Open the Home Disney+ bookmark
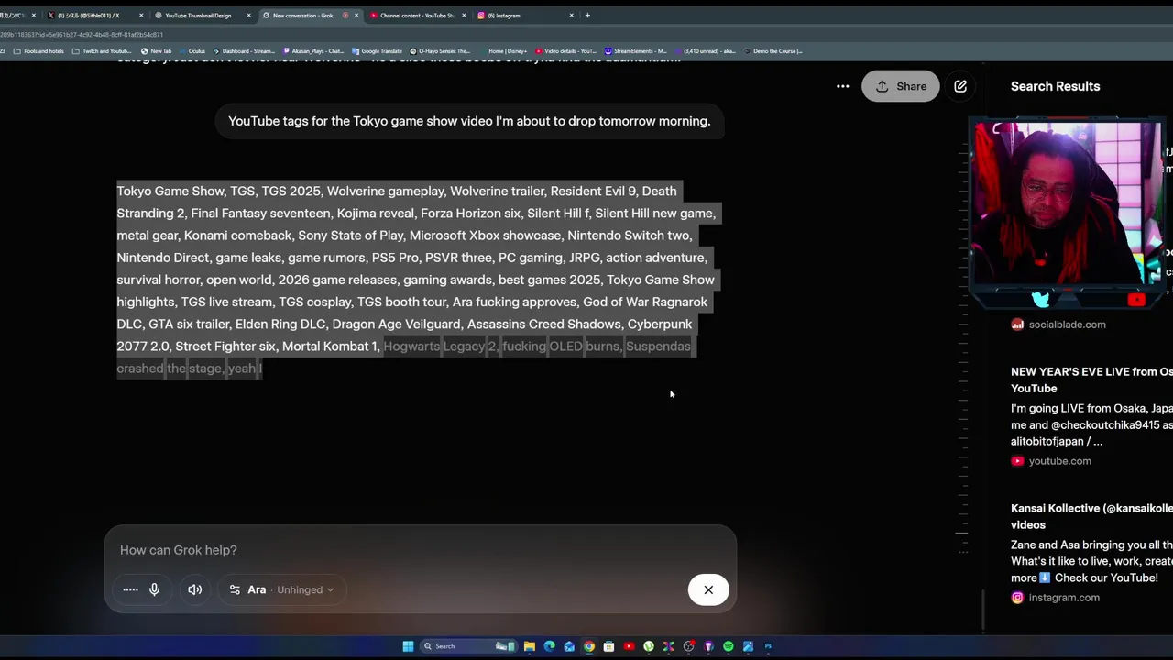Viewport: 1173px width, 660px height. pyautogui.click(x=503, y=51)
